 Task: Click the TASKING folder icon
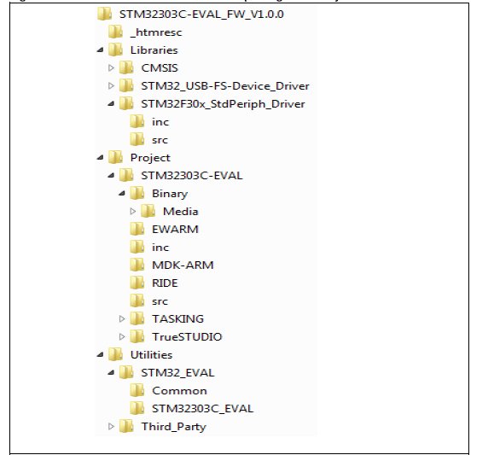(137, 318)
